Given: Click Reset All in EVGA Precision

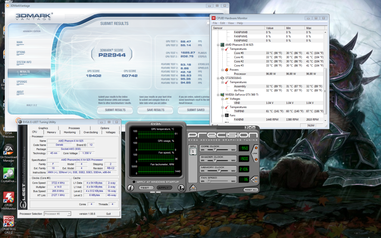Looking at the screenshot, I should click(251, 190).
